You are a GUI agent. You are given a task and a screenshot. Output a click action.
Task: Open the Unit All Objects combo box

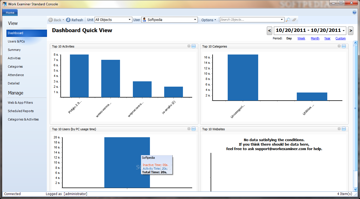[x=113, y=20]
